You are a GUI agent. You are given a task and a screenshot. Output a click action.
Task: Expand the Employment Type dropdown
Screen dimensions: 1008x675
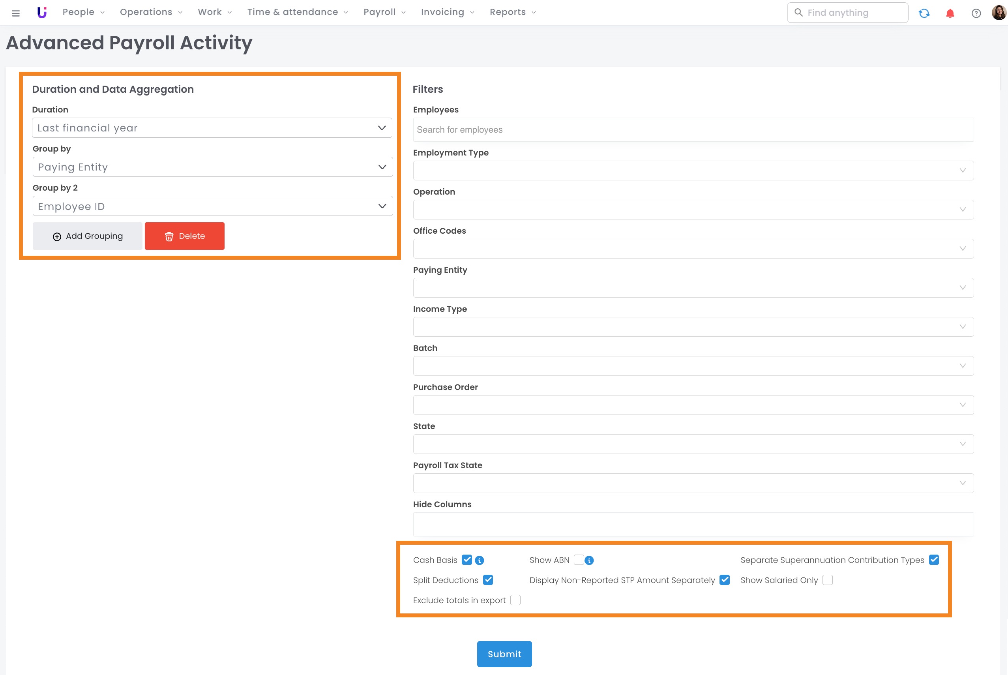click(x=693, y=171)
